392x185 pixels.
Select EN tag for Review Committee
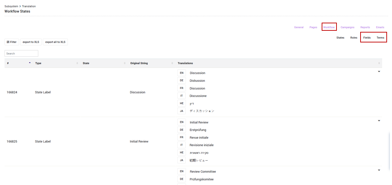coord(182,172)
